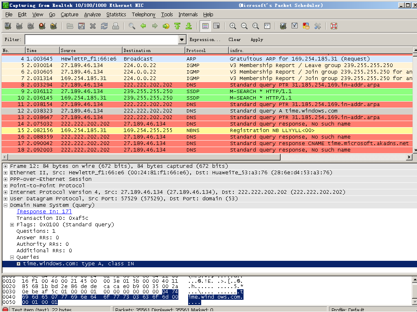Go forward in packet history
Viewport: 417px width, 312px height.
click(155, 26)
